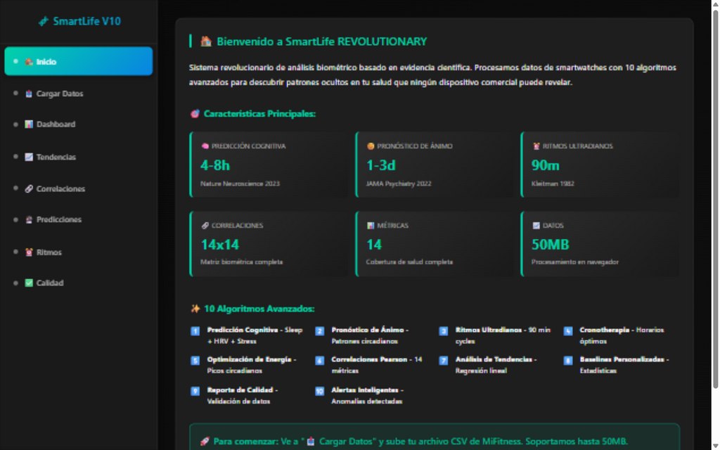Click the link icon beside Correlaciones

tap(29, 188)
